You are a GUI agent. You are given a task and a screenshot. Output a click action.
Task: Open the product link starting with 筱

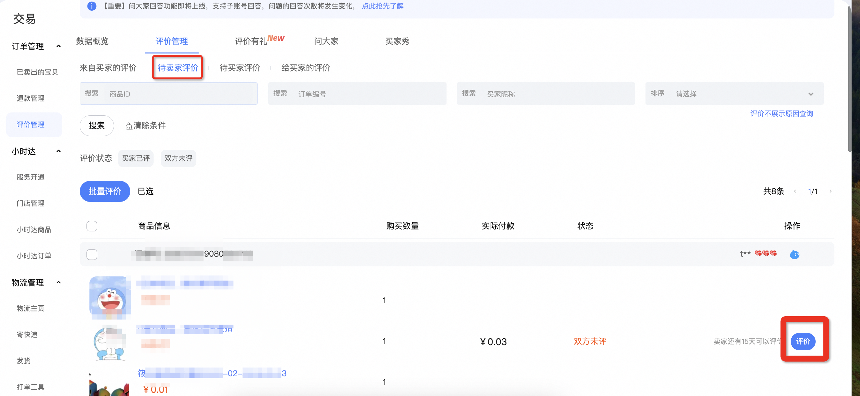click(x=212, y=373)
